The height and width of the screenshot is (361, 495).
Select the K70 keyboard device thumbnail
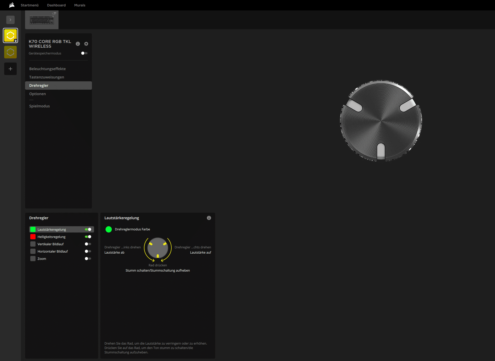point(42,20)
